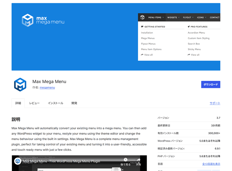The width and height of the screenshot is (232, 171).
Task: Expand the MENU ITEMS dropdown chevron
Action: [163, 17]
